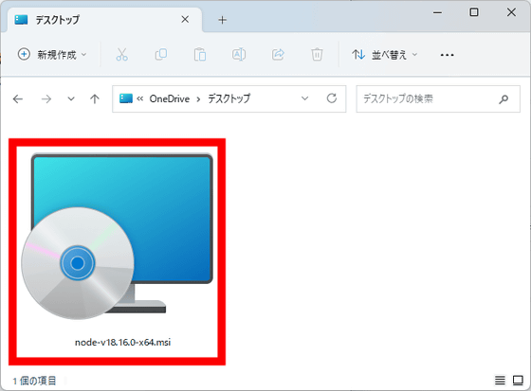The image size is (531, 391).
Task: Switch to details list view icon
Action: [x=500, y=381]
